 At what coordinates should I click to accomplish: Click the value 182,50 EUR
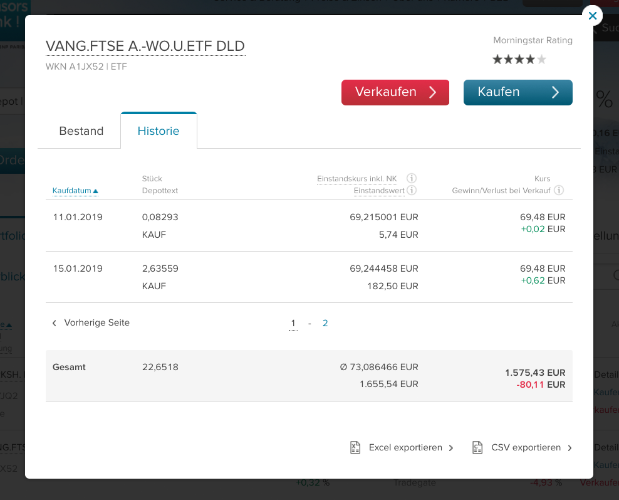point(393,286)
